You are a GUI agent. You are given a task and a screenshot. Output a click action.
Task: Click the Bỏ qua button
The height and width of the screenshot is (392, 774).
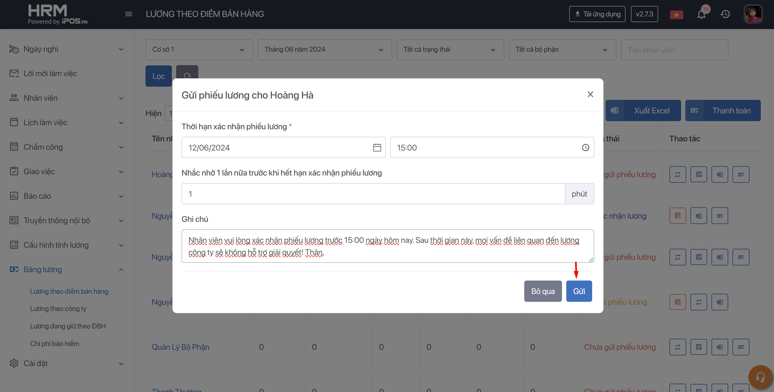[543, 291]
